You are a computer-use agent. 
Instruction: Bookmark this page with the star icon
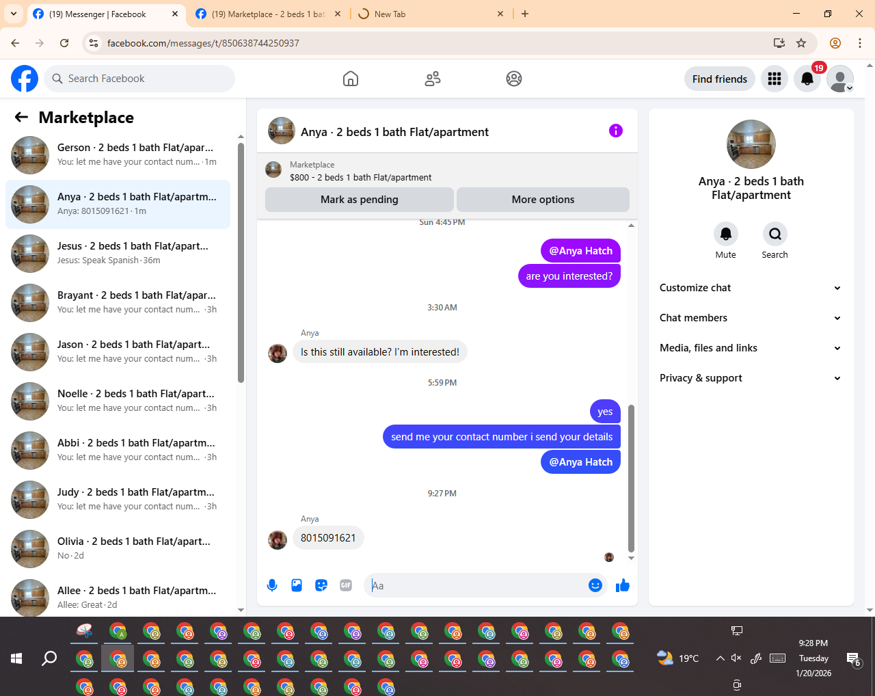pos(801,43)
